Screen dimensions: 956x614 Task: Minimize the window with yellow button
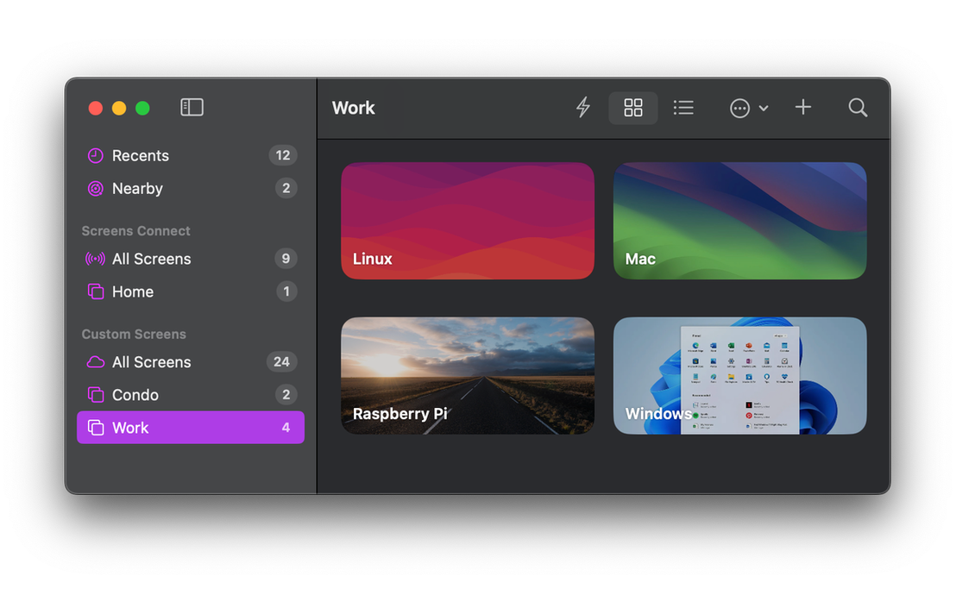point(119,109)
